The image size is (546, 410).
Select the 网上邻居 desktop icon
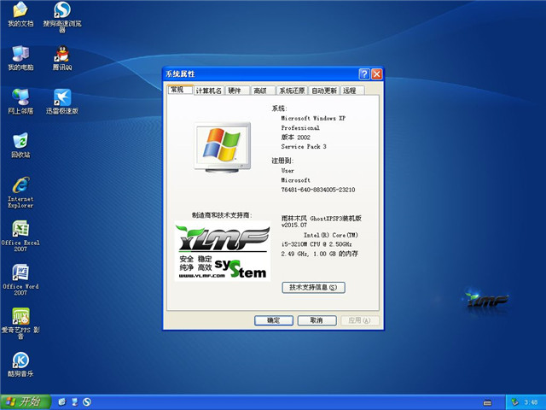click(20, 102)
